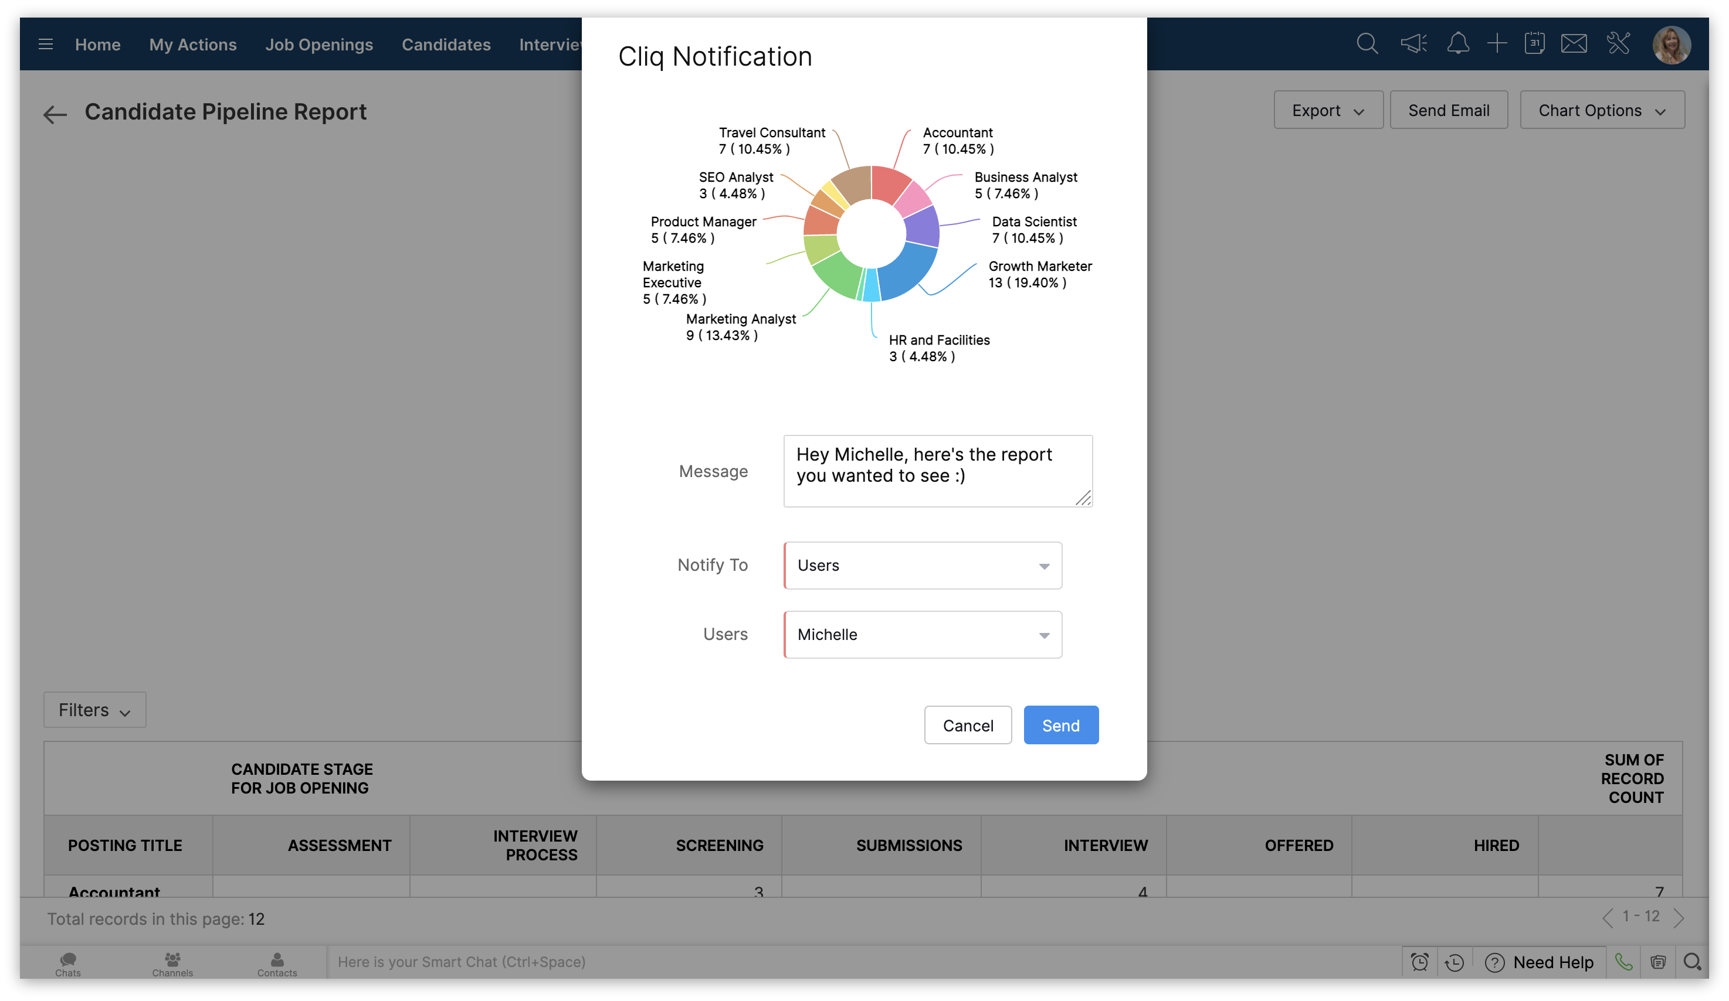Open the calendar icon in header

point(1534,44)
